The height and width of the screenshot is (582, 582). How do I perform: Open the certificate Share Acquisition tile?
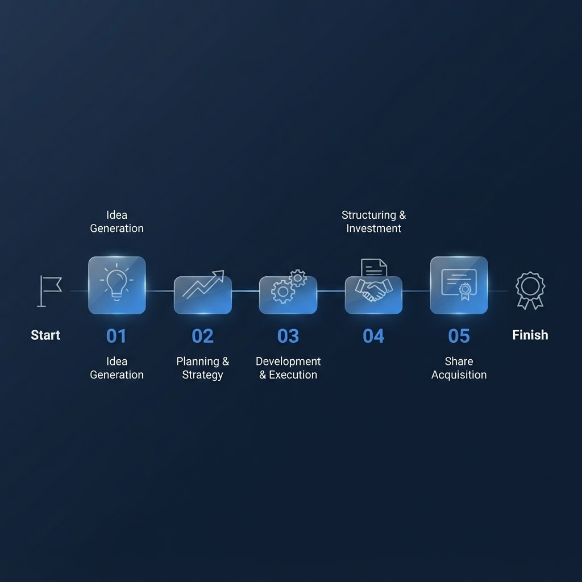(x=459, y=285)
